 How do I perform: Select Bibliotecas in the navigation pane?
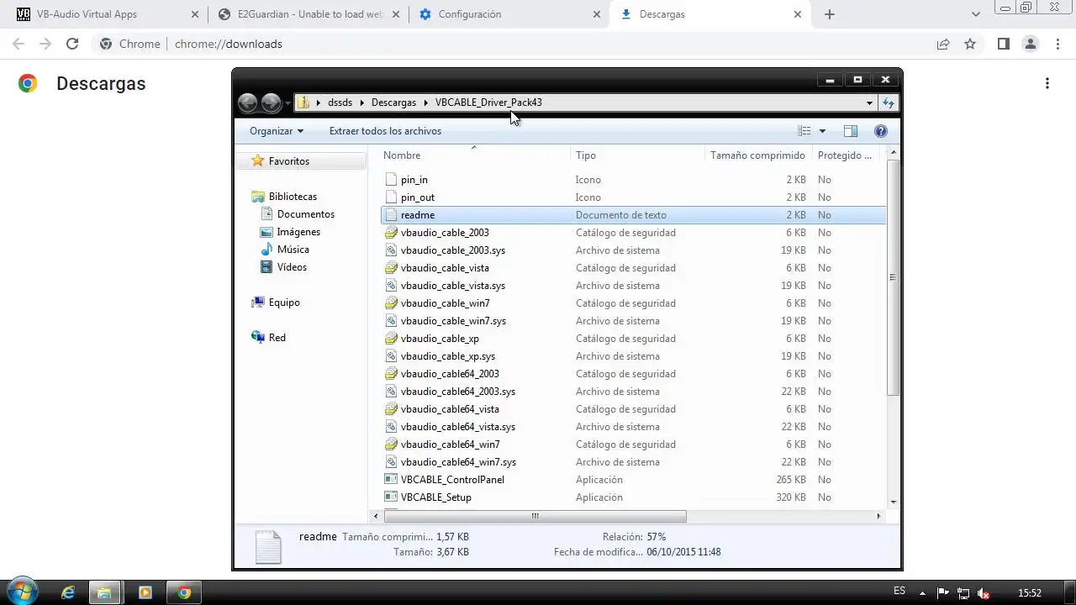point(293,197)
